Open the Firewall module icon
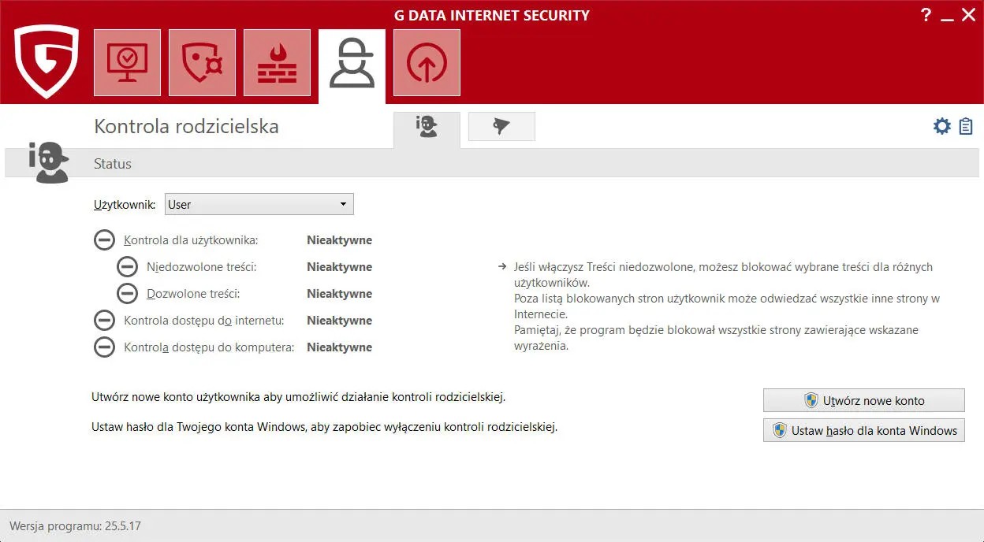984x542 pixels. click(277, 62)
